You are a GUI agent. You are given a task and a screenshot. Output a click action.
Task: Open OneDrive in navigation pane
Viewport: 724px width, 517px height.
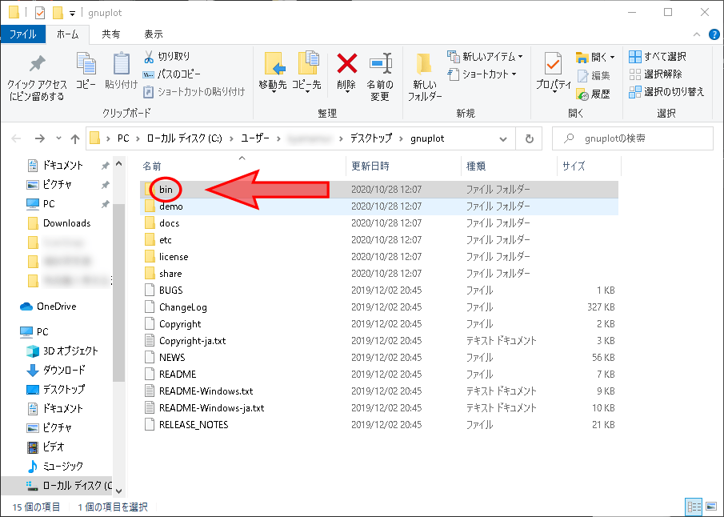(49, 307)
